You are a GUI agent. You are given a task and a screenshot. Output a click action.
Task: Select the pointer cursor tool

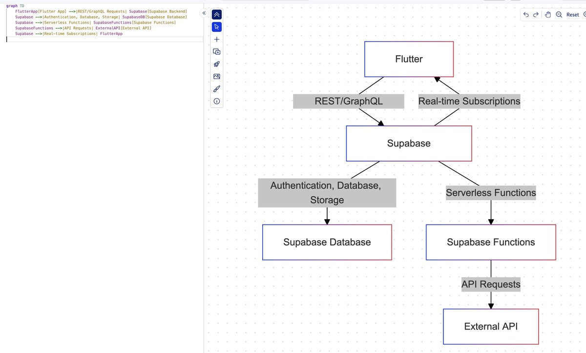click(217, 27)
